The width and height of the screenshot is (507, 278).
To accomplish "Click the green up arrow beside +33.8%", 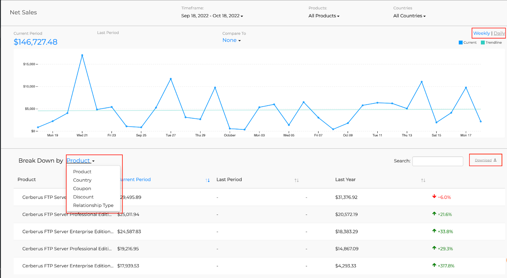I will [434, 231].
